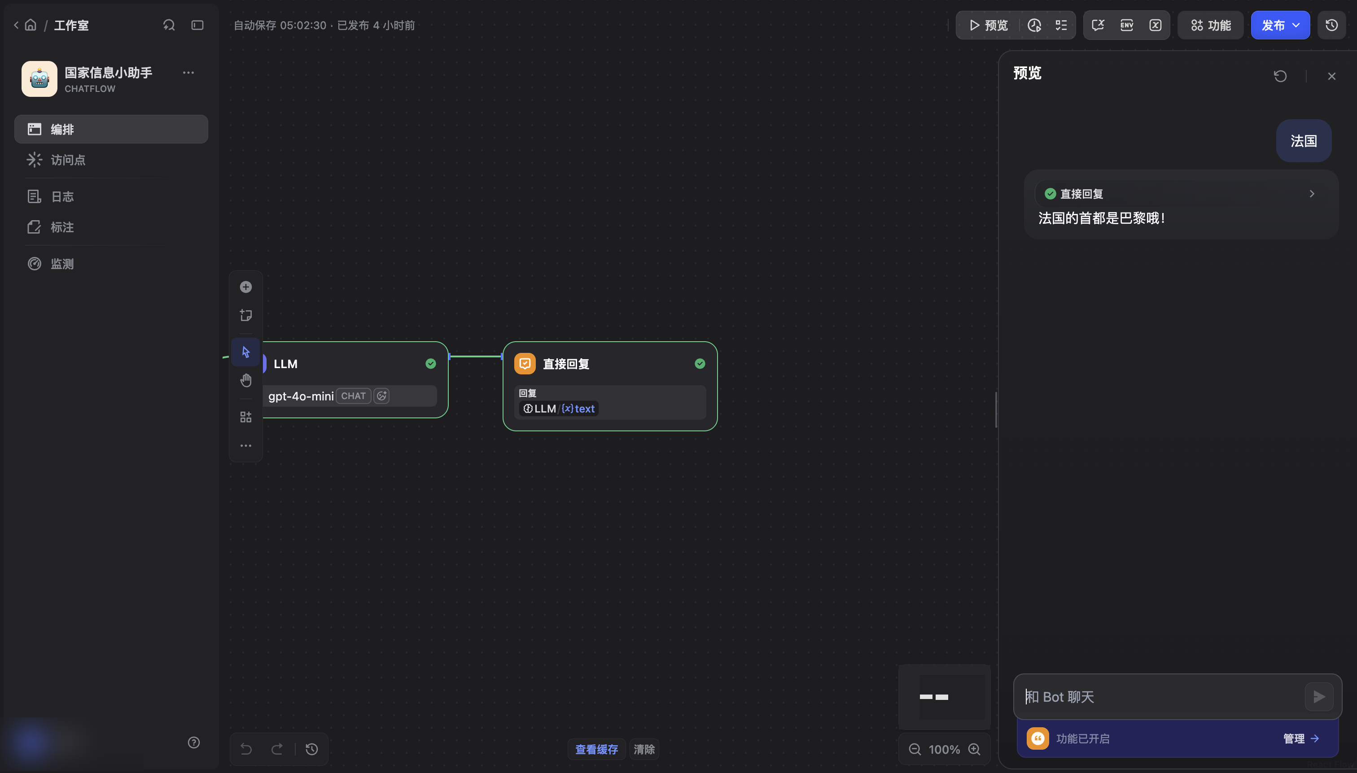This screenshot has height=773, width=1357.
Task: Select the 编排 sidebar item
Action: (111, 129)
